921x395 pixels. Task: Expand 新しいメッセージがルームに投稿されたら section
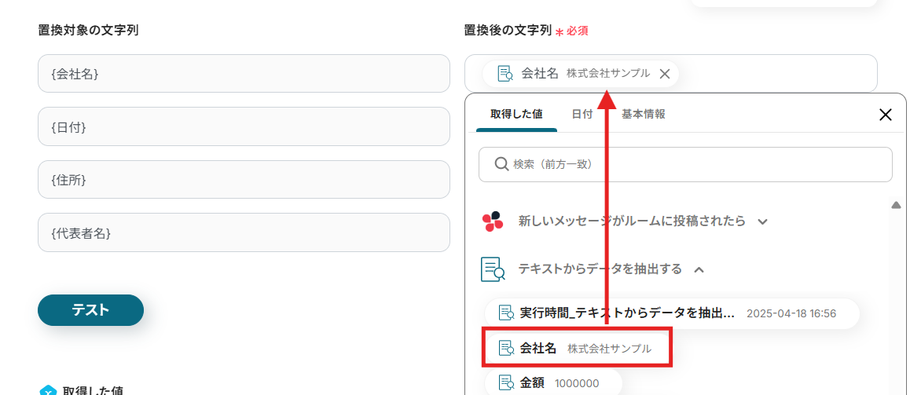[762, 221]
